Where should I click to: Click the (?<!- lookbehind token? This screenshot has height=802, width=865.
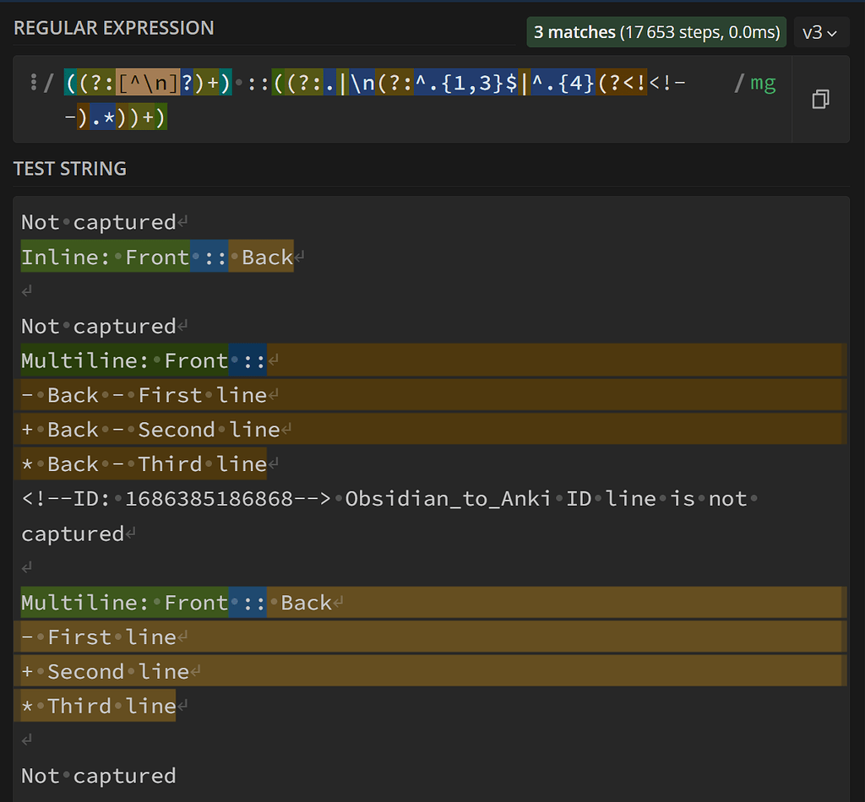[x=623, y=83]
